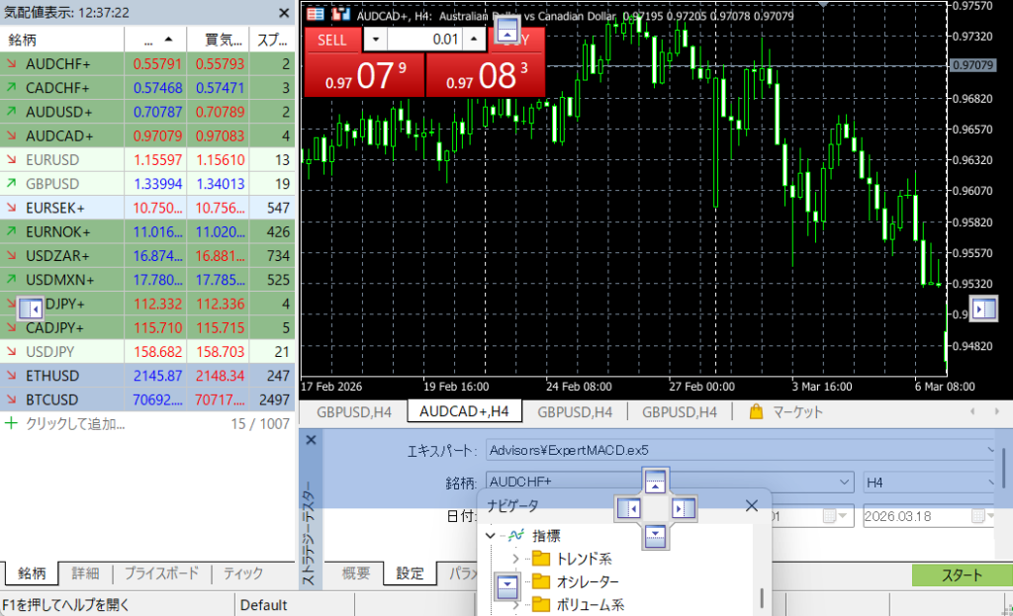Click the green plus icon to add a symbol
Viewport: 1013px width, 616px height.
[12, 423]
